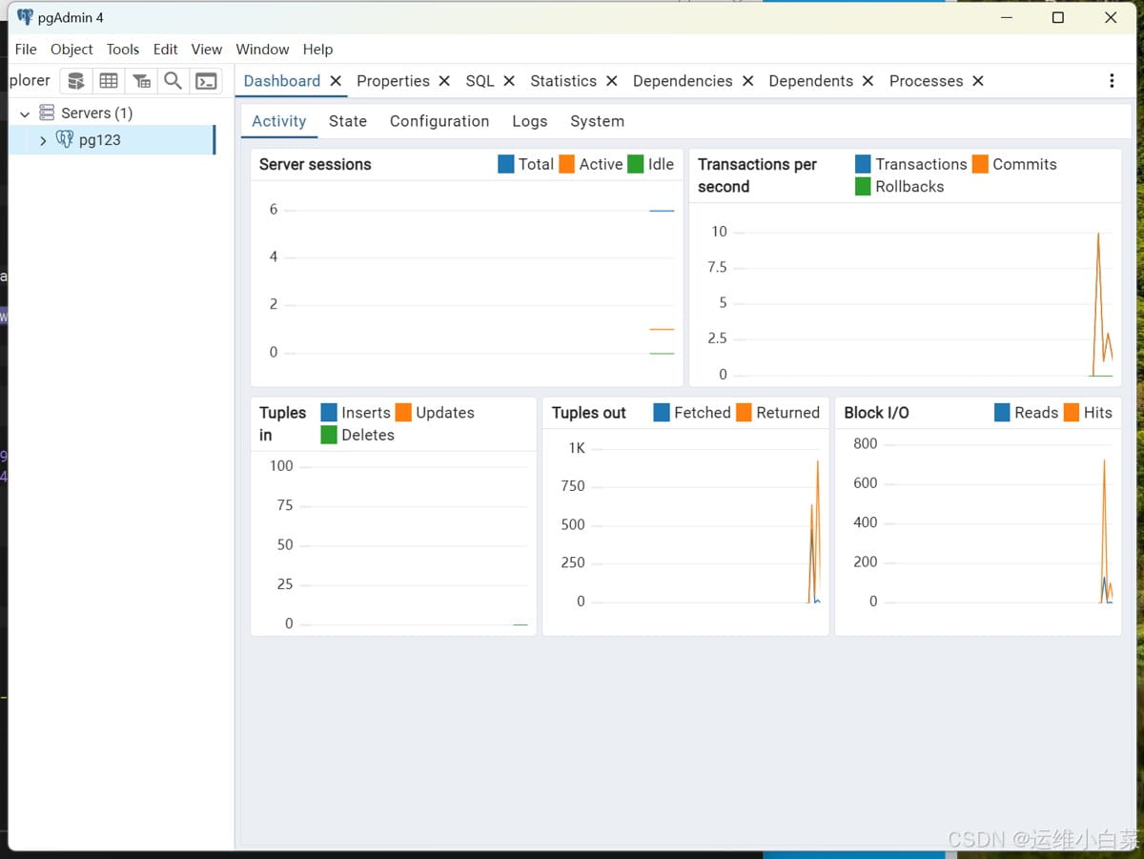Open the Help menu
This screenshot has height=859, width=1144.
tap(317, 50)
